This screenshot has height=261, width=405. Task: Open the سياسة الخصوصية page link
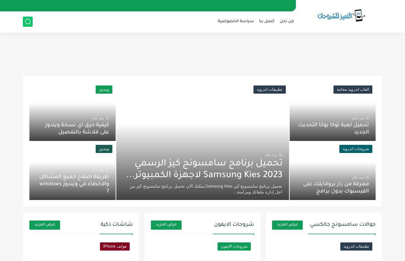(x=236, y=21)
